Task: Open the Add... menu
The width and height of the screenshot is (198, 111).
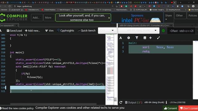Action: pyautogui.click(x=37, y=18)
